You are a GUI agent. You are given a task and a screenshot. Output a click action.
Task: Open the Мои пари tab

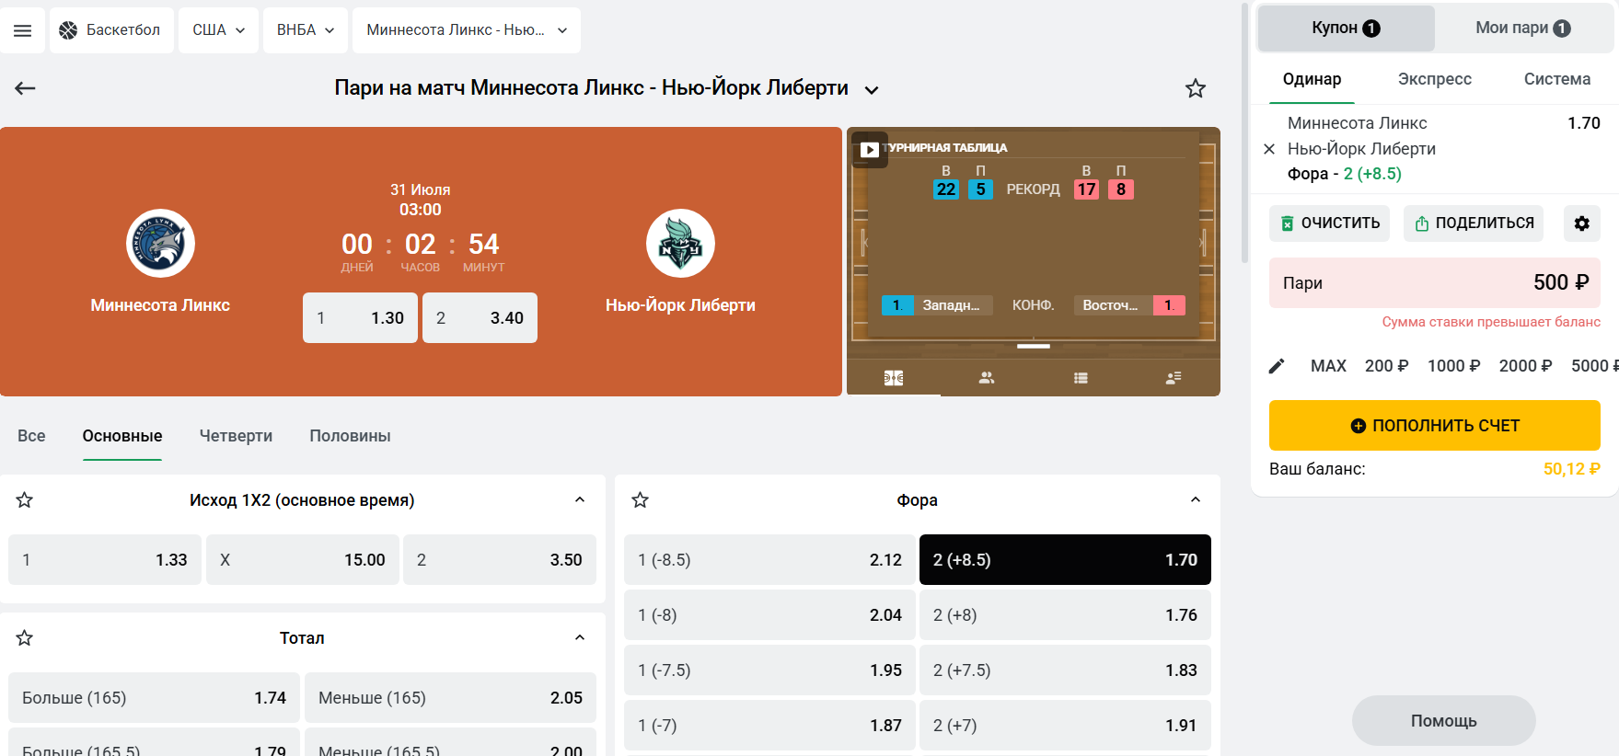1522,29
